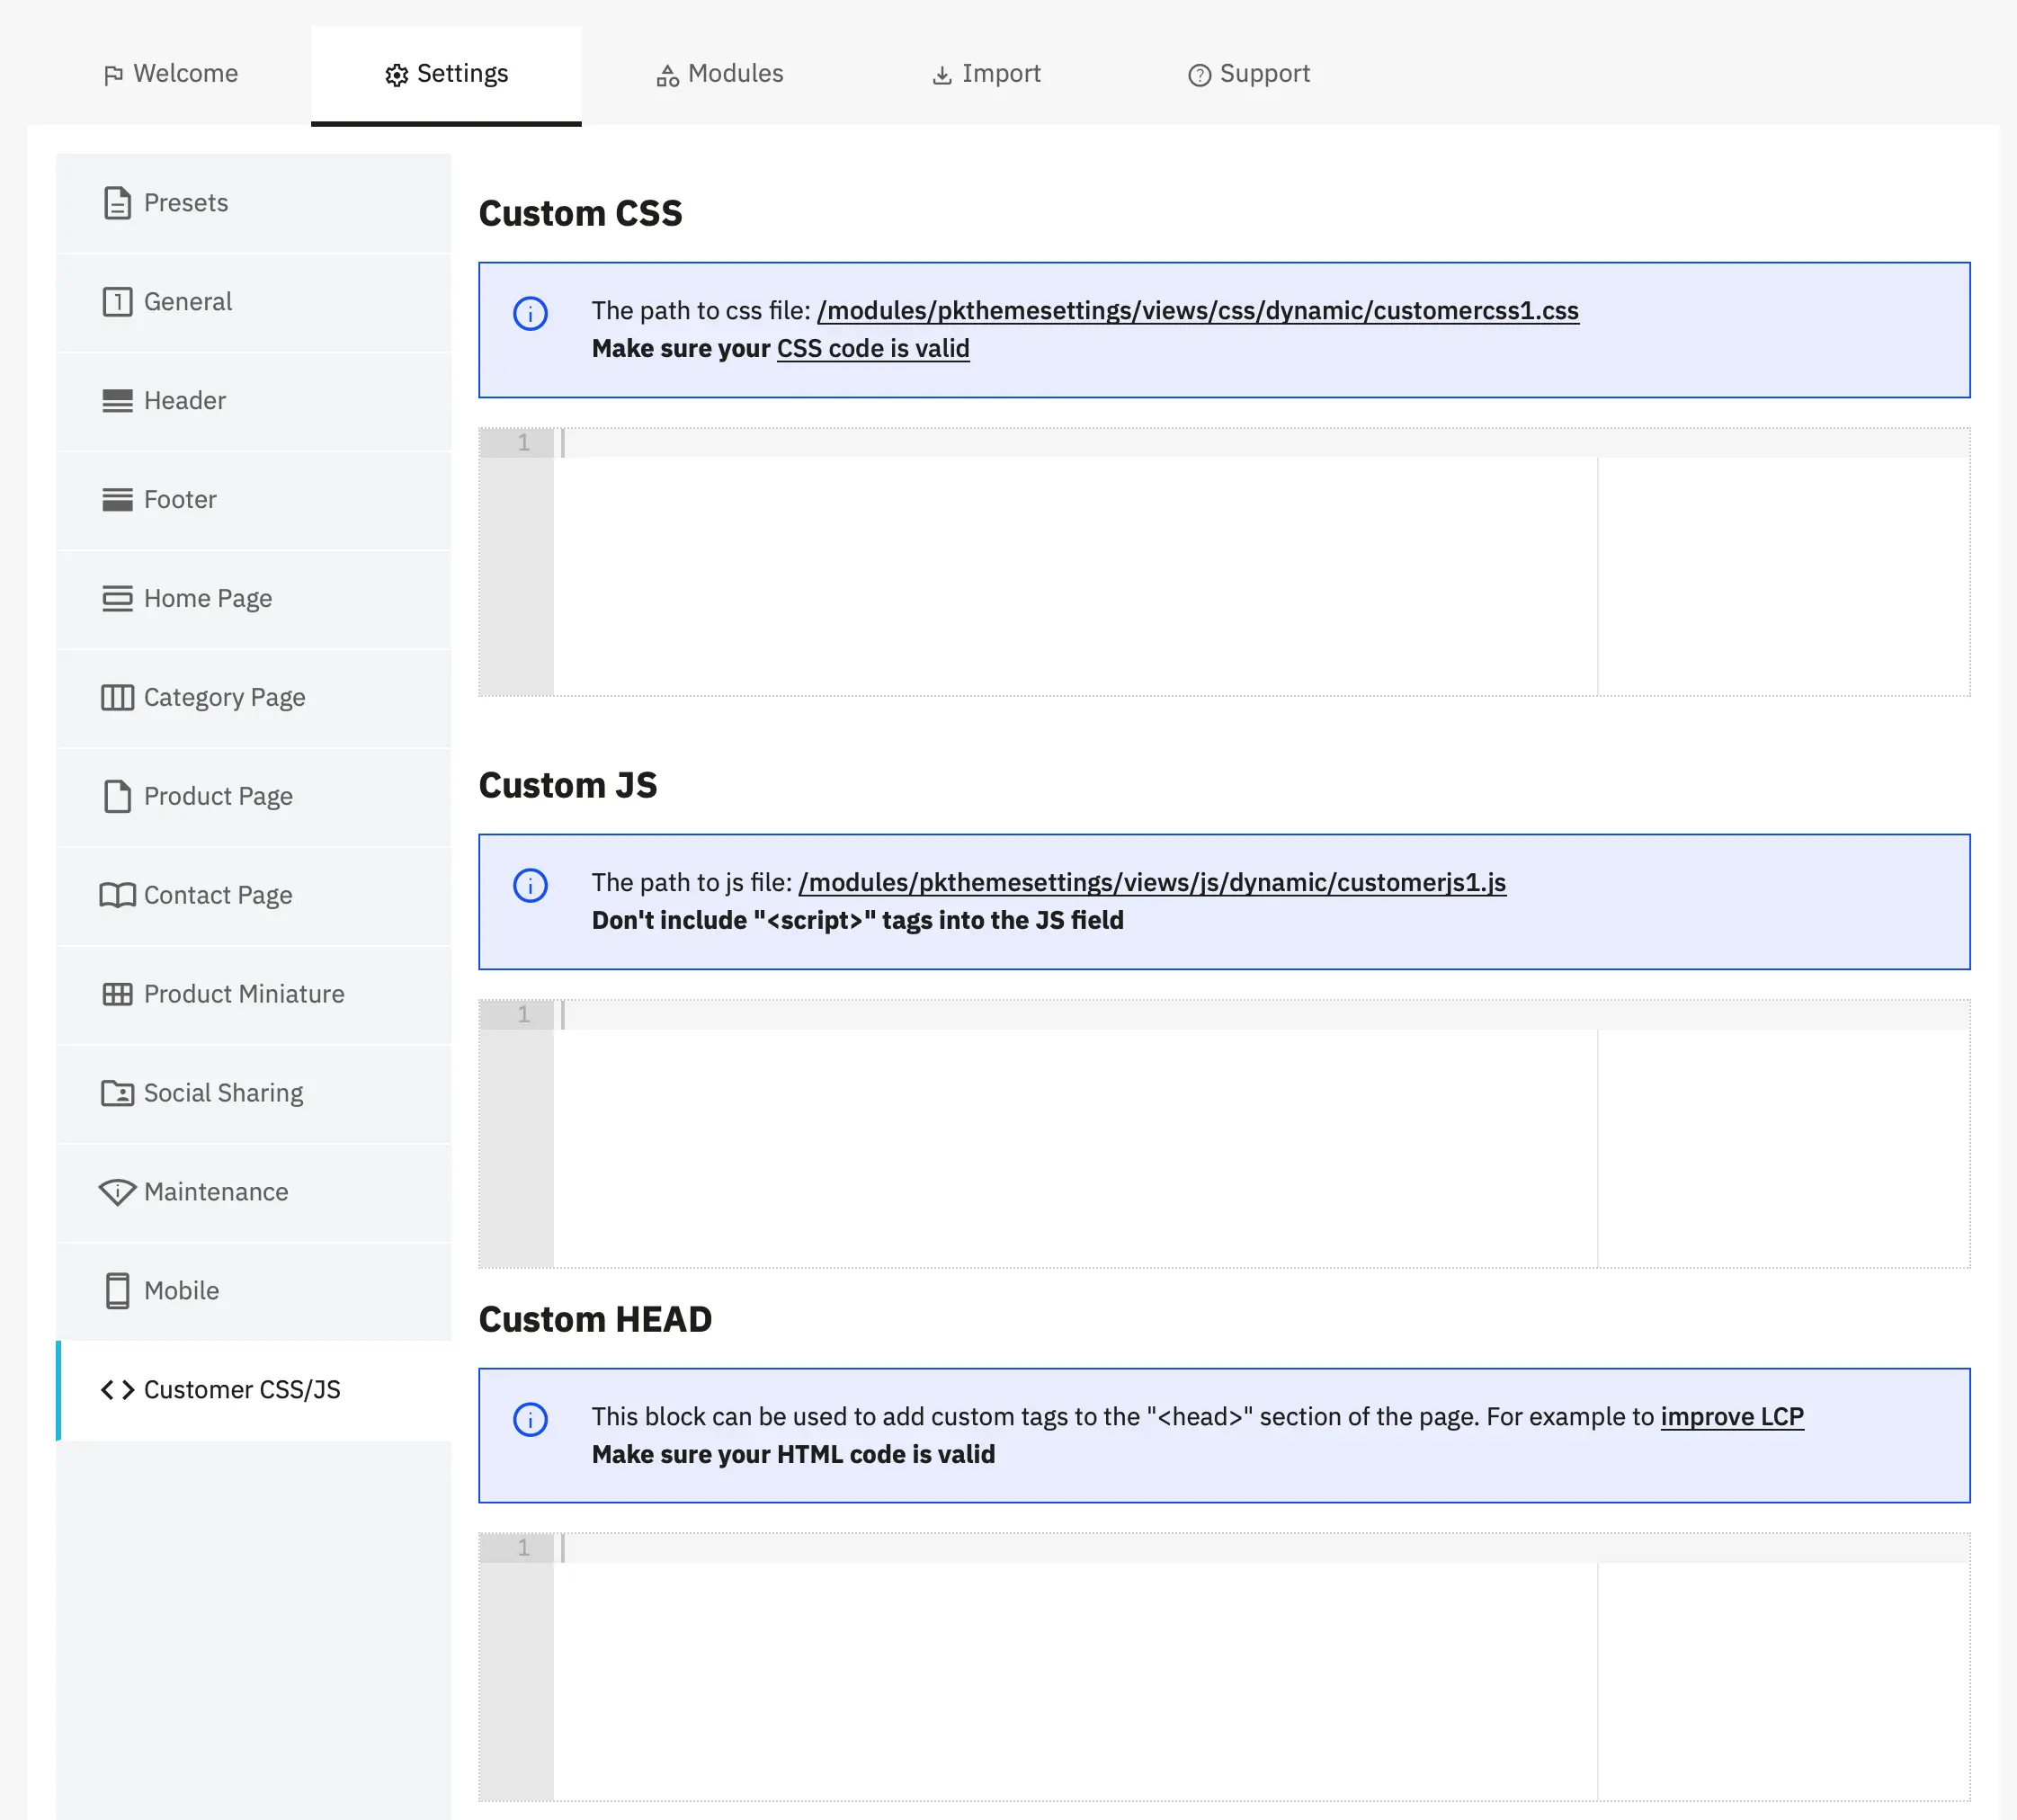Switch to the Modules tab
2017x1820 pixels.
[719, 74]
